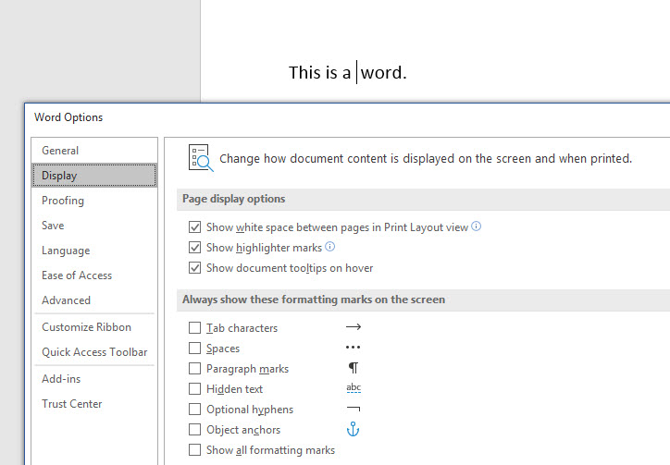Enable the Spaces formatting mark checkbox
This screenshot has width=670, height=465.
coord(195,349)
